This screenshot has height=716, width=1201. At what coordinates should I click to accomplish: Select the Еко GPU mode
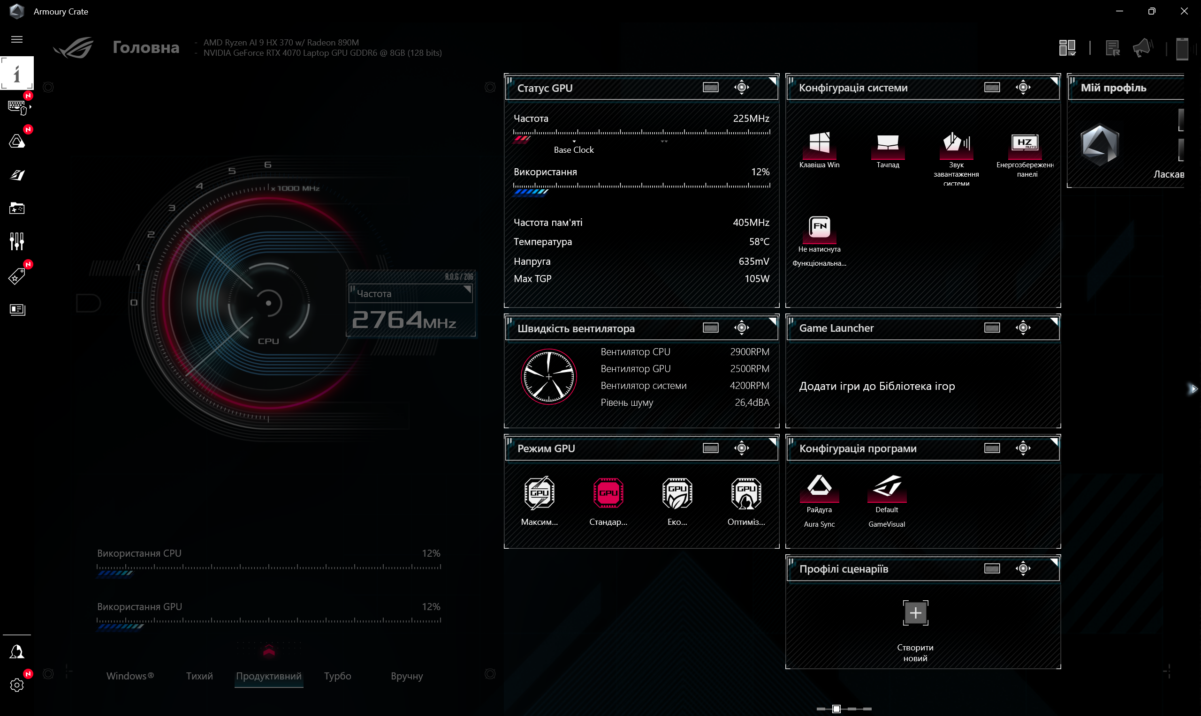click(x=677, y=493)
